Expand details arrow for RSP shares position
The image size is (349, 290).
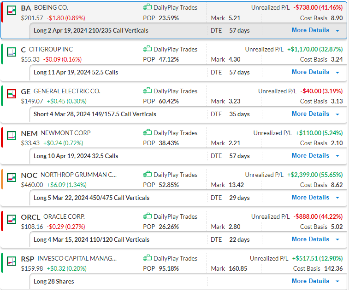click(x=337, y=281)
